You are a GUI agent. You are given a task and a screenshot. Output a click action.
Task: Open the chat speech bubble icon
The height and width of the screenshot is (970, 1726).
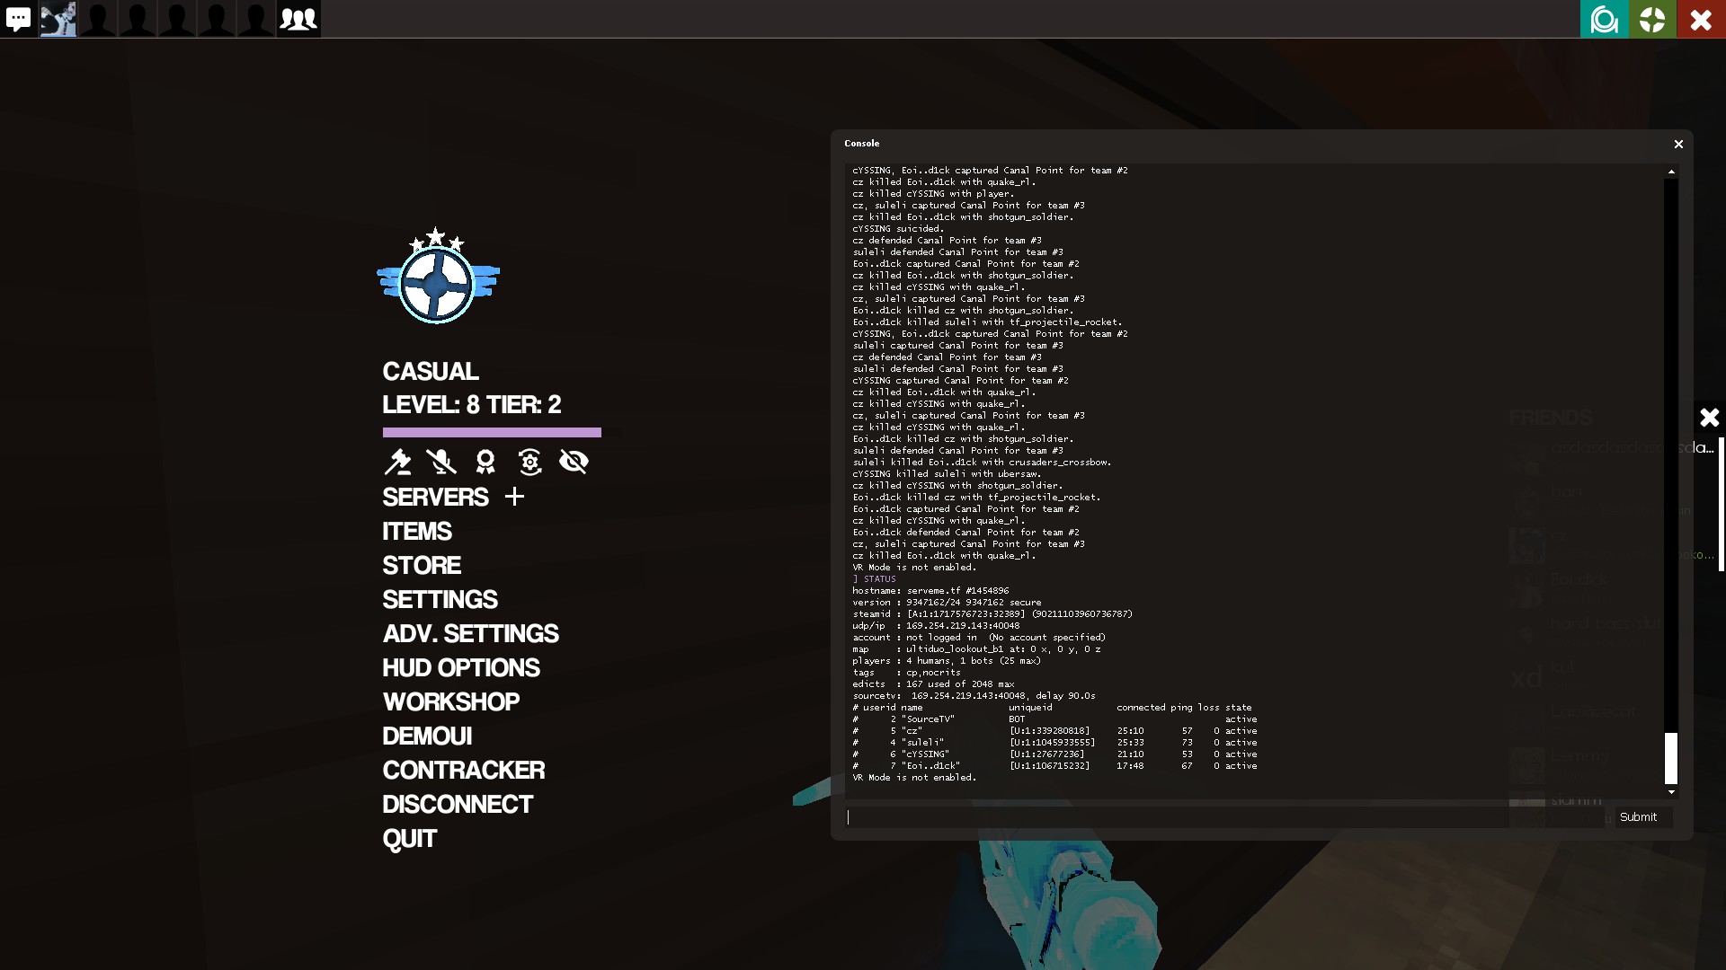pyautogui.click(x=18, y=19)
